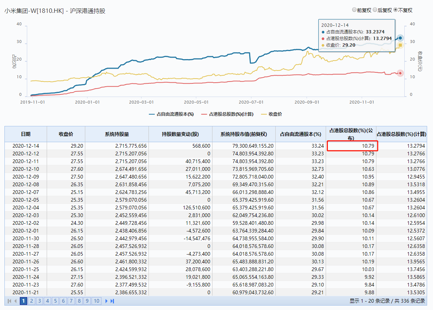Click holding value 2,715,775,656
Viewport: 433px width, 310px height.
pyautogui.click(x=131, y=146)
